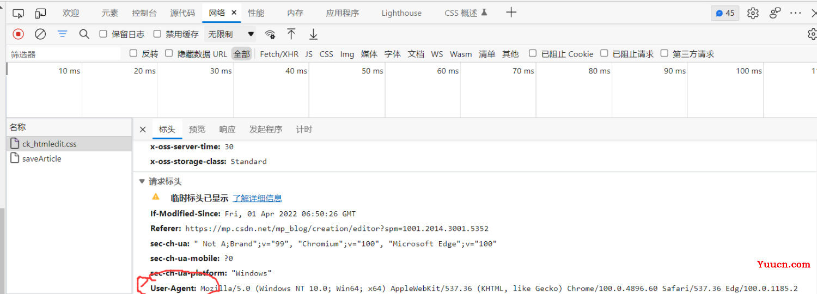Select the 发起程序 detail tab

tap(266, 130)
